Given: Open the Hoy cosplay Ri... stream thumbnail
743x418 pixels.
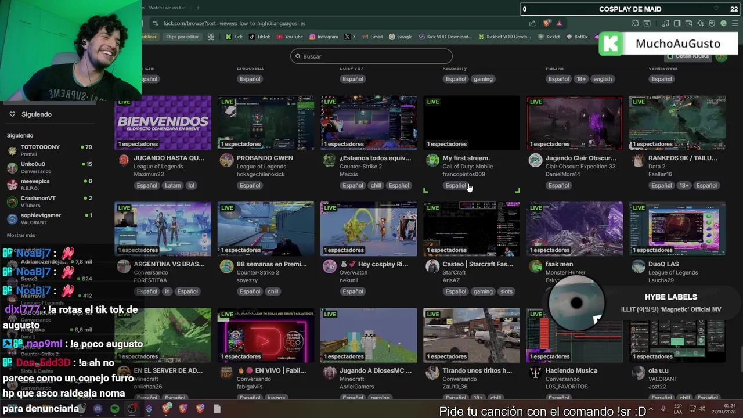Looking at the screenshot, I should coord(369,229).
